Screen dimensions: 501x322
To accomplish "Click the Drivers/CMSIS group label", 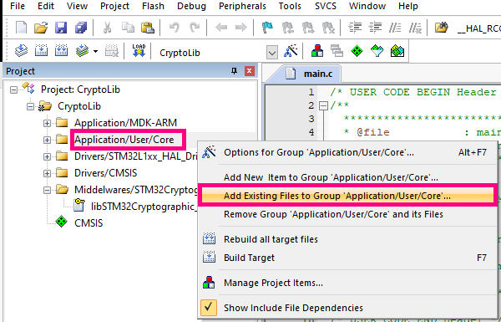I will point(105,173).
